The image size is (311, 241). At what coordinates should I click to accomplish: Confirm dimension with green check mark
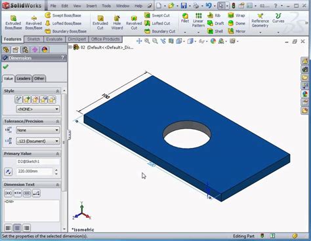point(6,67)
